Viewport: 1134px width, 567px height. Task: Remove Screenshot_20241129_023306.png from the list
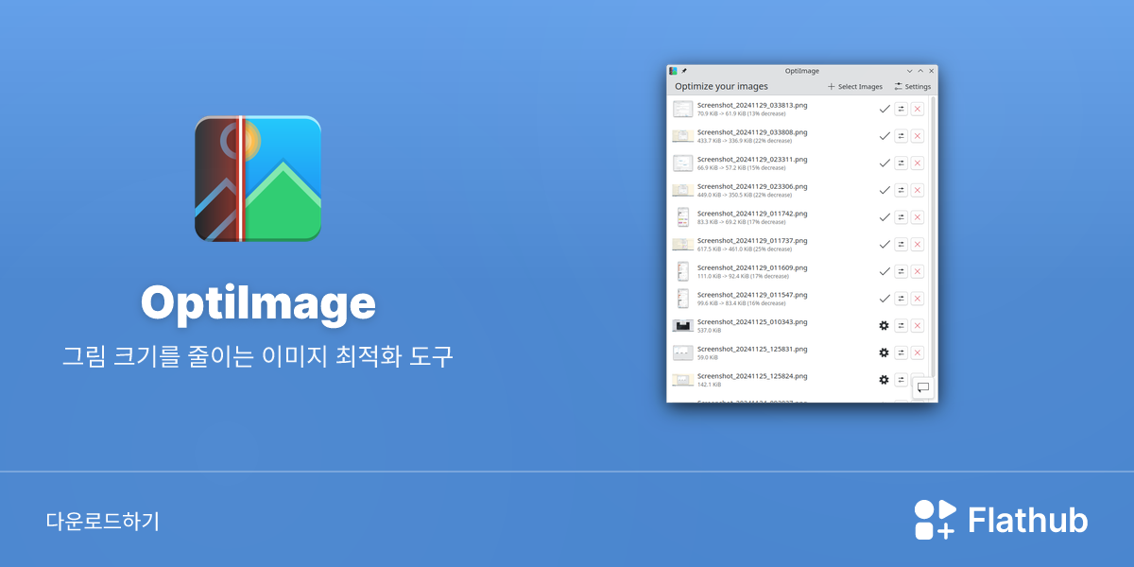click(918, 190)
